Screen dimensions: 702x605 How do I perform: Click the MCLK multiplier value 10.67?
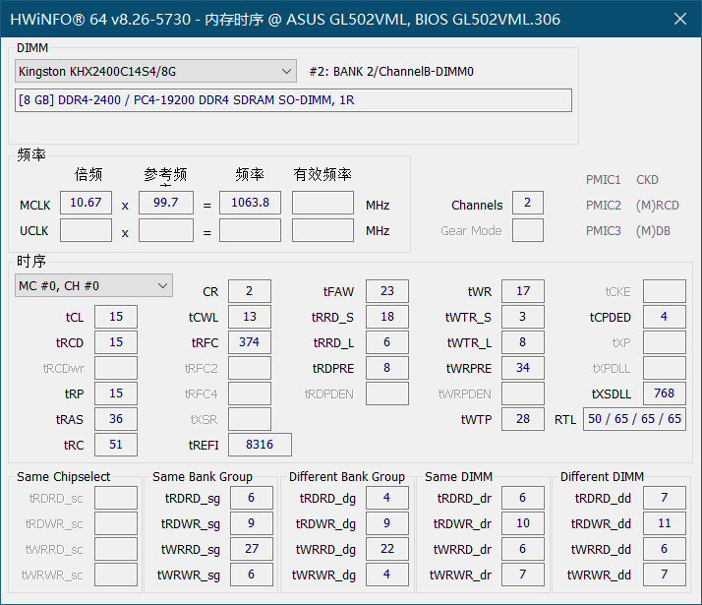[86, 203]
